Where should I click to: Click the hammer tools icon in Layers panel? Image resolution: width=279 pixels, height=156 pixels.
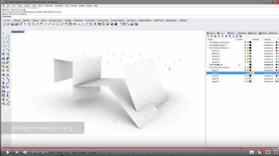[x=237, y=36]
